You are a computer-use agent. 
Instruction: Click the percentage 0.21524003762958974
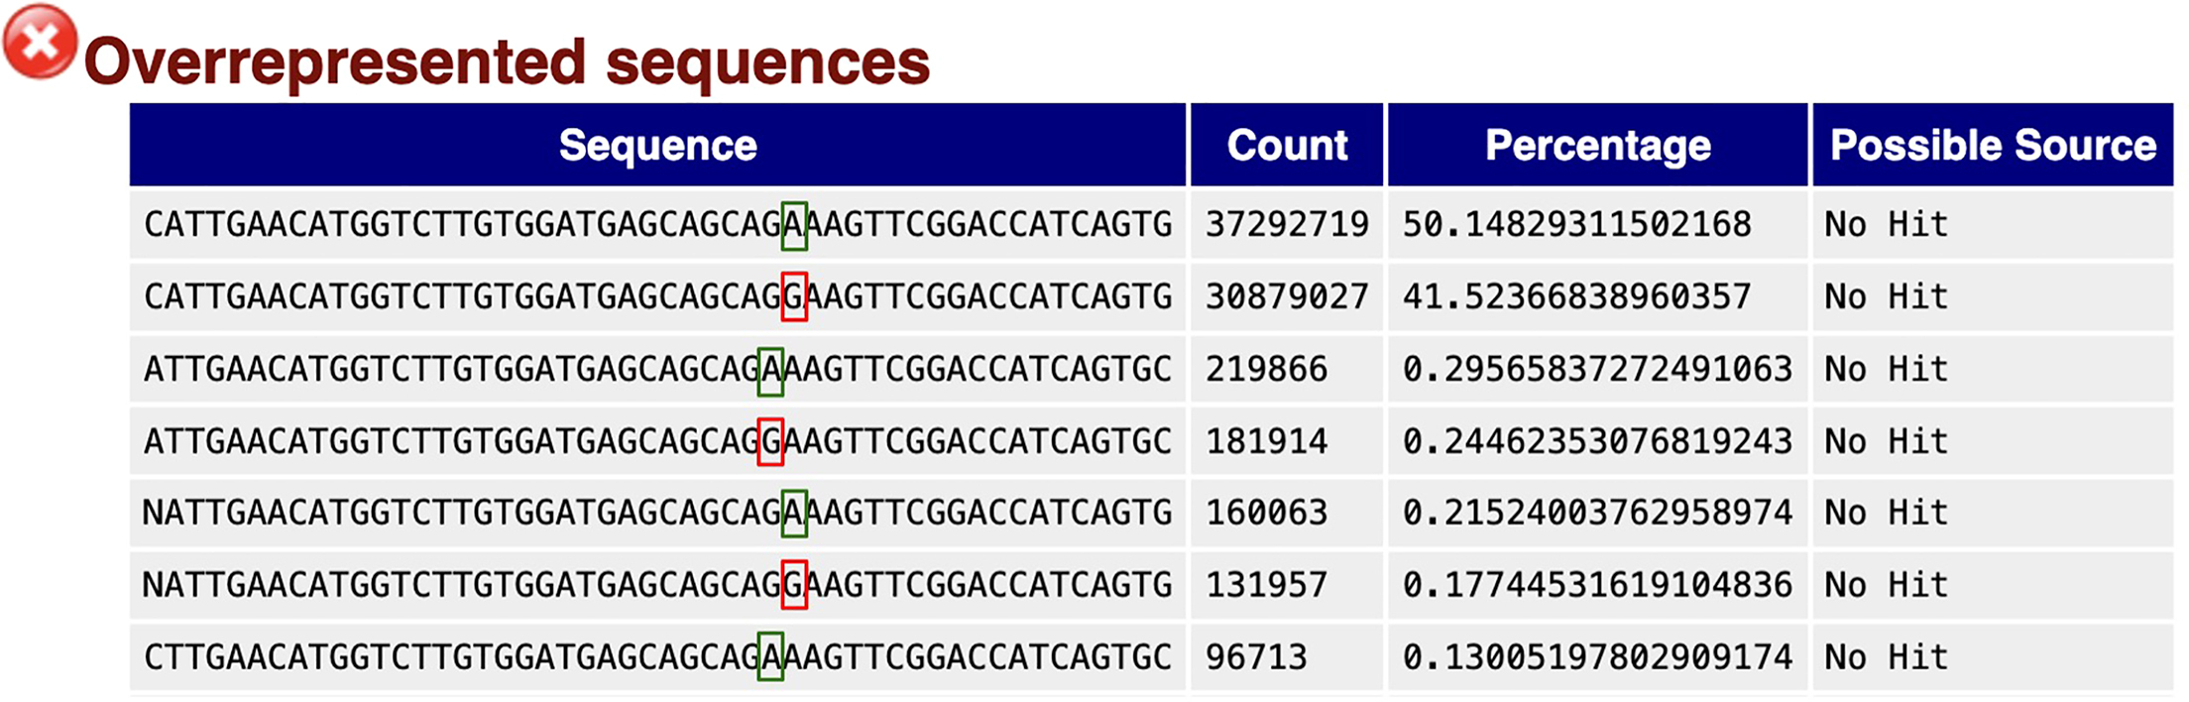pos(1597,513)
